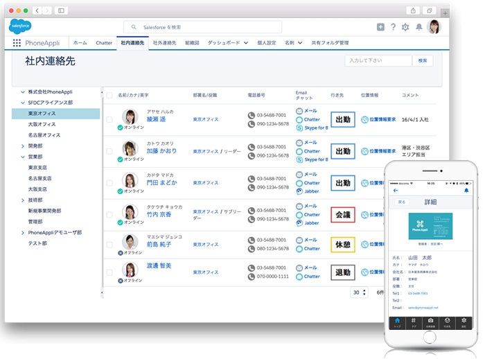Click the browser back arrow

(x=37, y=10)
